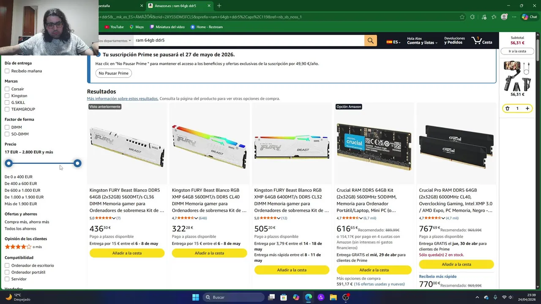Expand rating popover for 12-review Kingston
Image resolution: width=541 pixels, height=304 pixels.
[279, 218]
